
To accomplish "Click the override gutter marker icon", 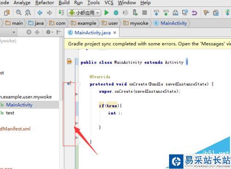I will (69, 83).
